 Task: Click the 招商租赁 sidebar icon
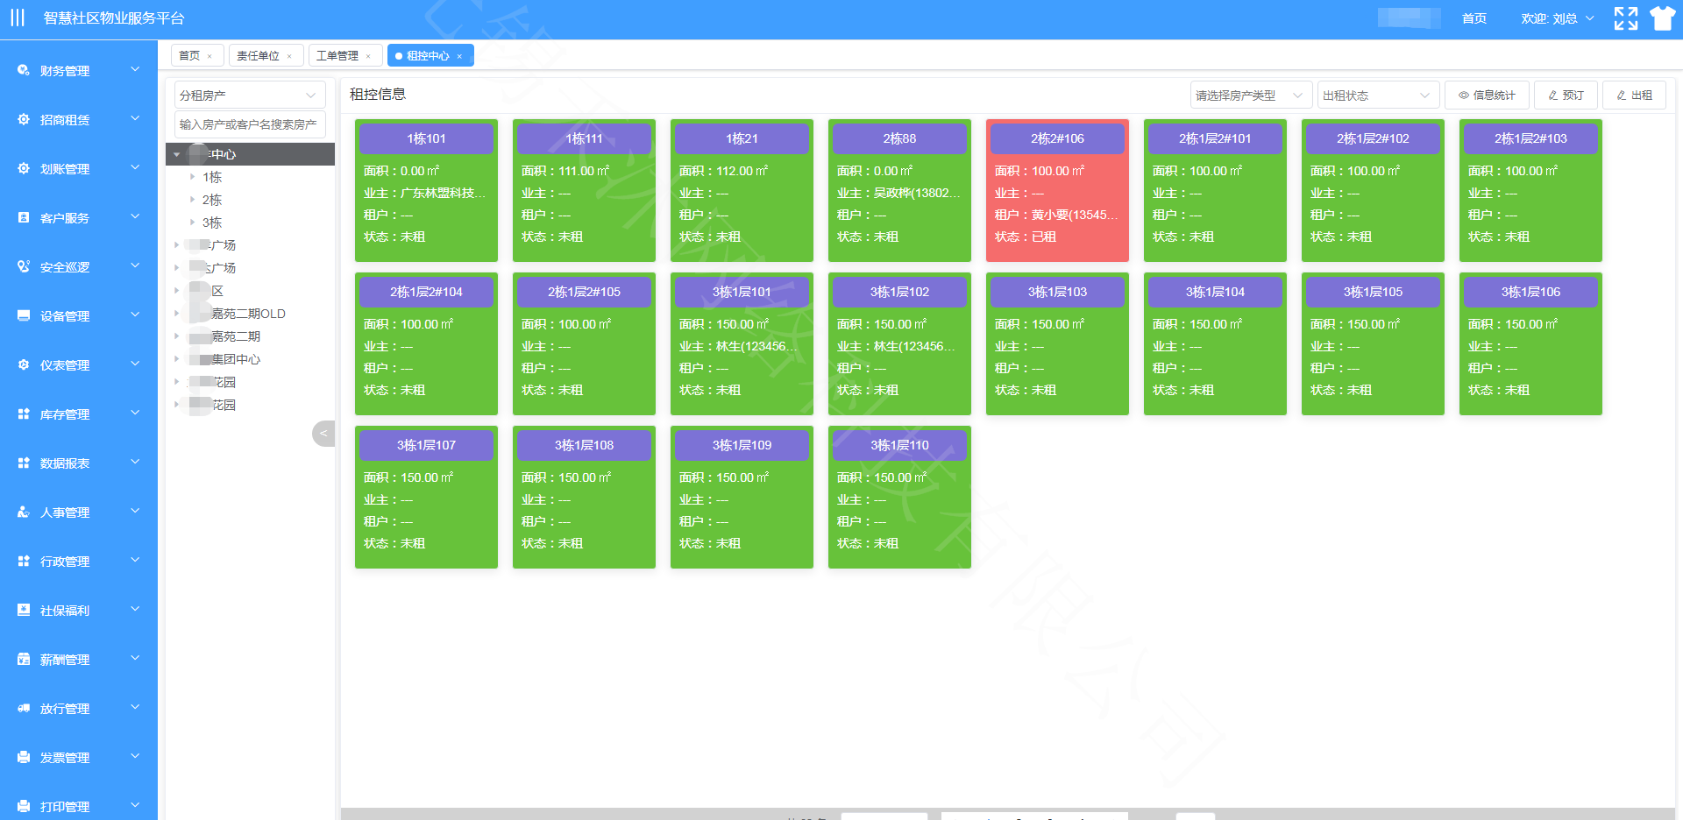tap(24, 119)
